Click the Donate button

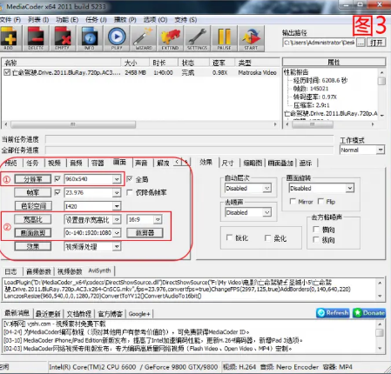(369, 313)
